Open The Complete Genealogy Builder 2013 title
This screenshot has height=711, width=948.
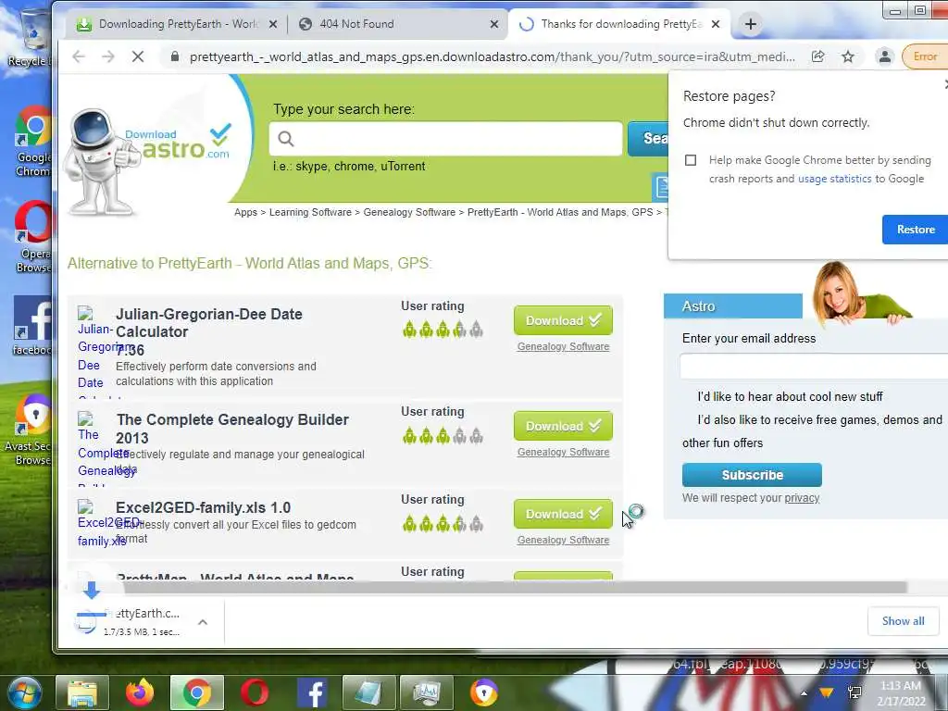[x=232, y=429]
